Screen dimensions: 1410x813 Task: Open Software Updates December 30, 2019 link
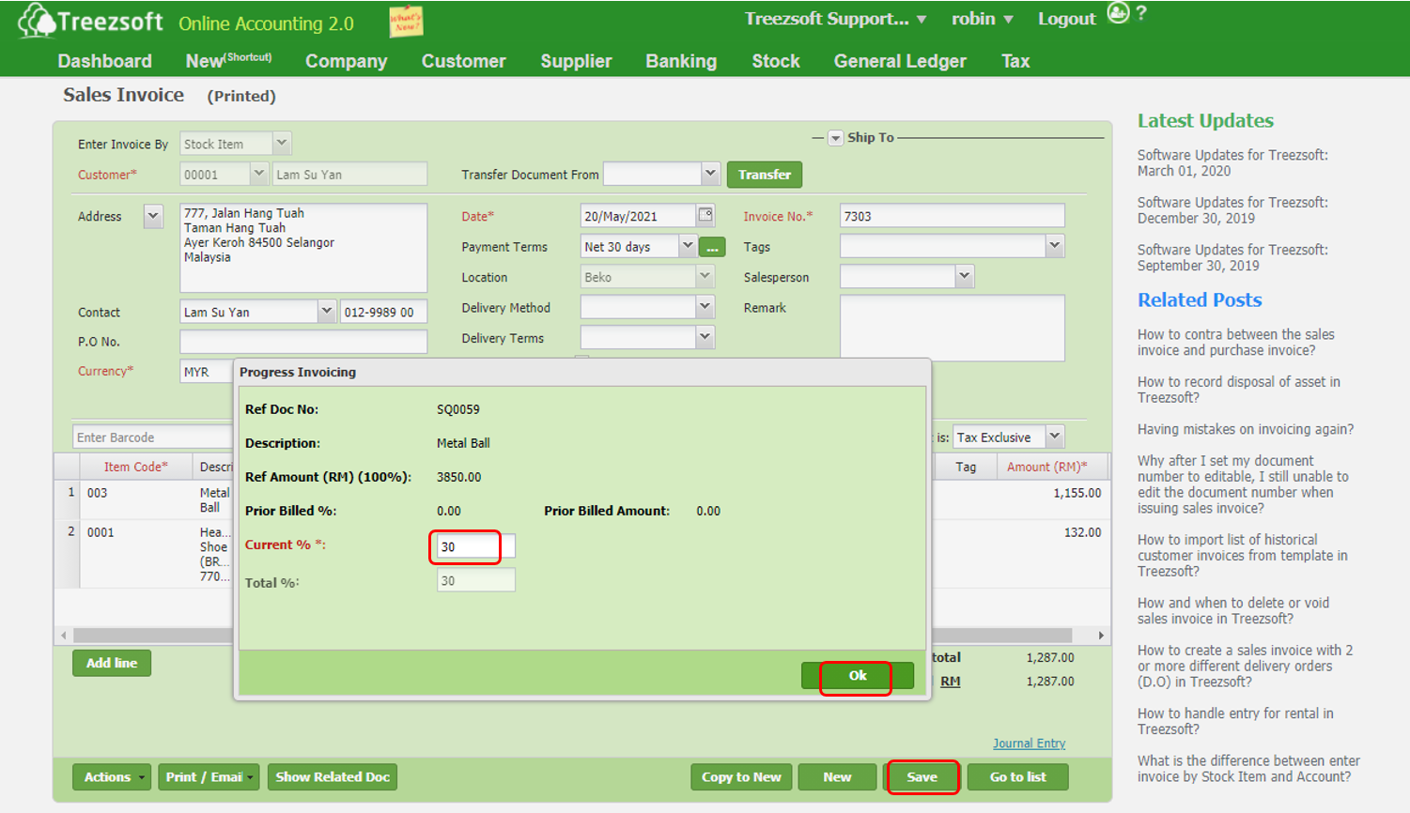click(x=1232, y=210)
